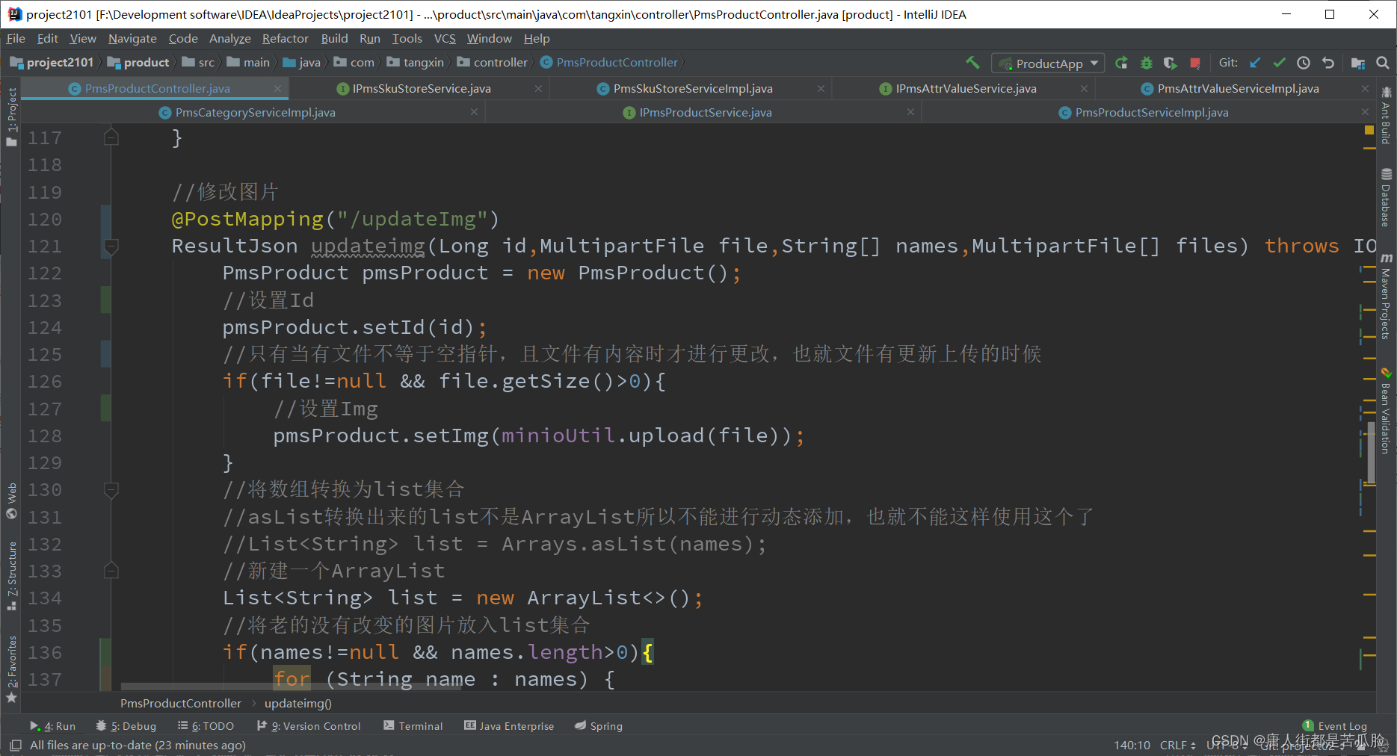Image resolution: width=1397 pixels, height=756 pixels.
Task: Open the Analyze menu
Action: coord(229,39)
